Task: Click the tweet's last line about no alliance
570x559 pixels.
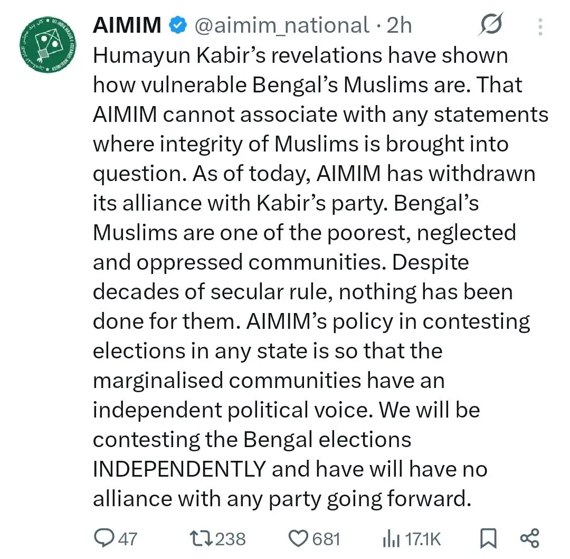Action: pos(281,498)
